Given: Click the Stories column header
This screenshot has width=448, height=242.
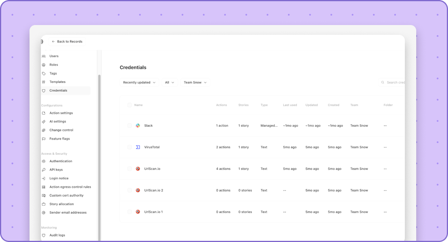Looking at the screenshot, I should click(244, 105).
